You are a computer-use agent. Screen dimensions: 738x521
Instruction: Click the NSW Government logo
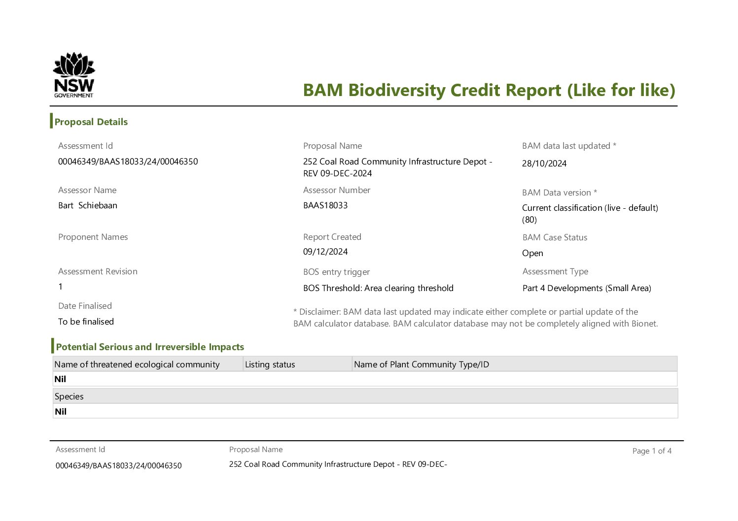click(x=74, y=75)
